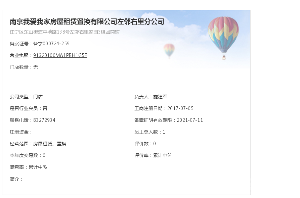Click the large hot air balloon image
The image size is (300, 198).
tap(223, 38)
